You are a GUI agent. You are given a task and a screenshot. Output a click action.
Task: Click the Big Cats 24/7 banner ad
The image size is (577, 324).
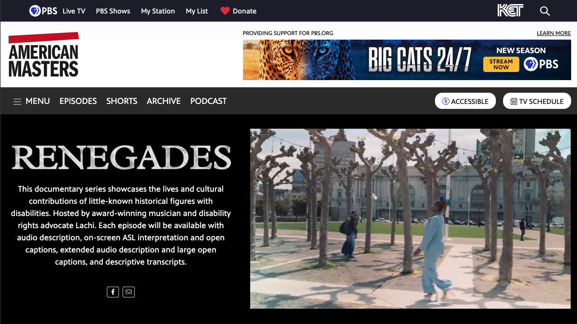pos(407,60)
